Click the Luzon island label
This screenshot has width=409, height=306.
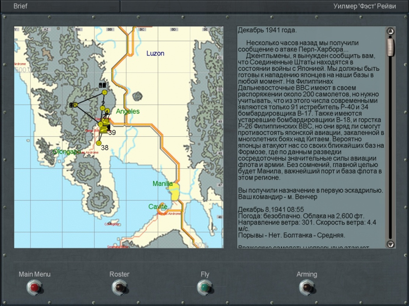click(155, 53)
